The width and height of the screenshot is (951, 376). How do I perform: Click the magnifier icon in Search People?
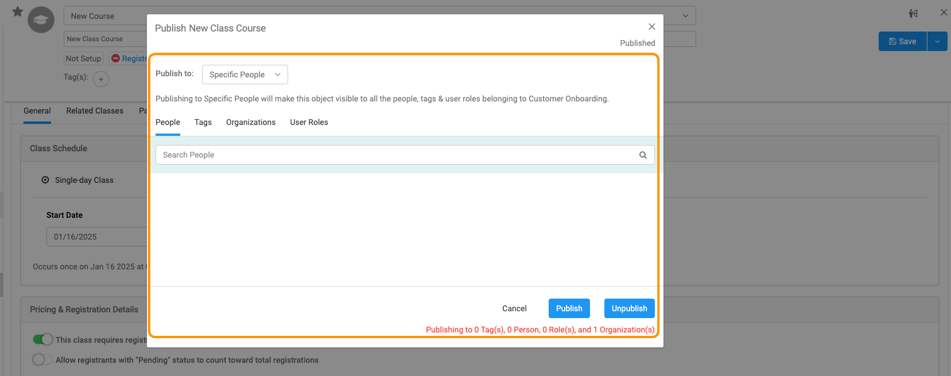click(643, 155)
